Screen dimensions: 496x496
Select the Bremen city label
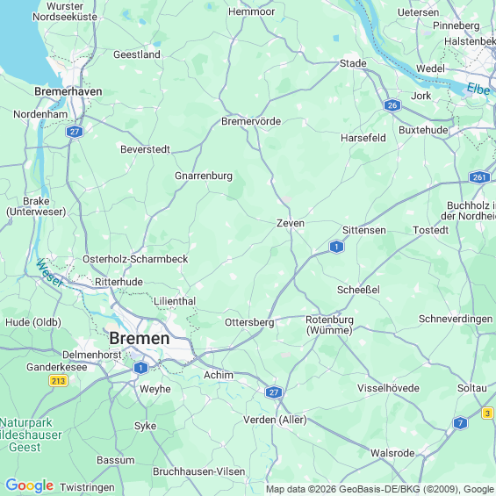pyautogui.click(x=140, y=339)
